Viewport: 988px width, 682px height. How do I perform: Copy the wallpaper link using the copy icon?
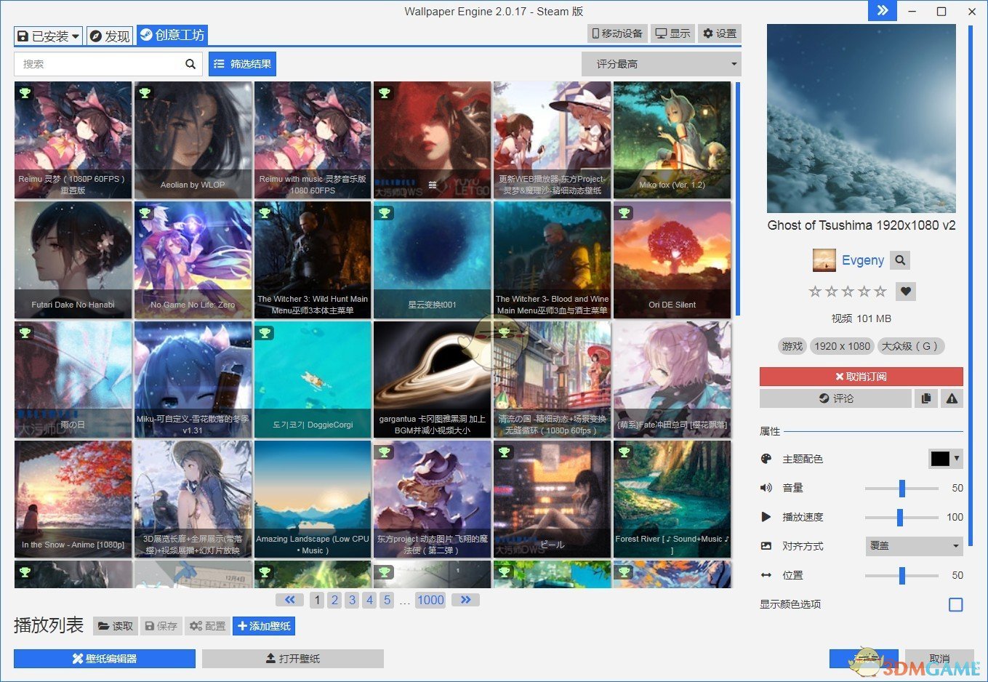(926, 398)
